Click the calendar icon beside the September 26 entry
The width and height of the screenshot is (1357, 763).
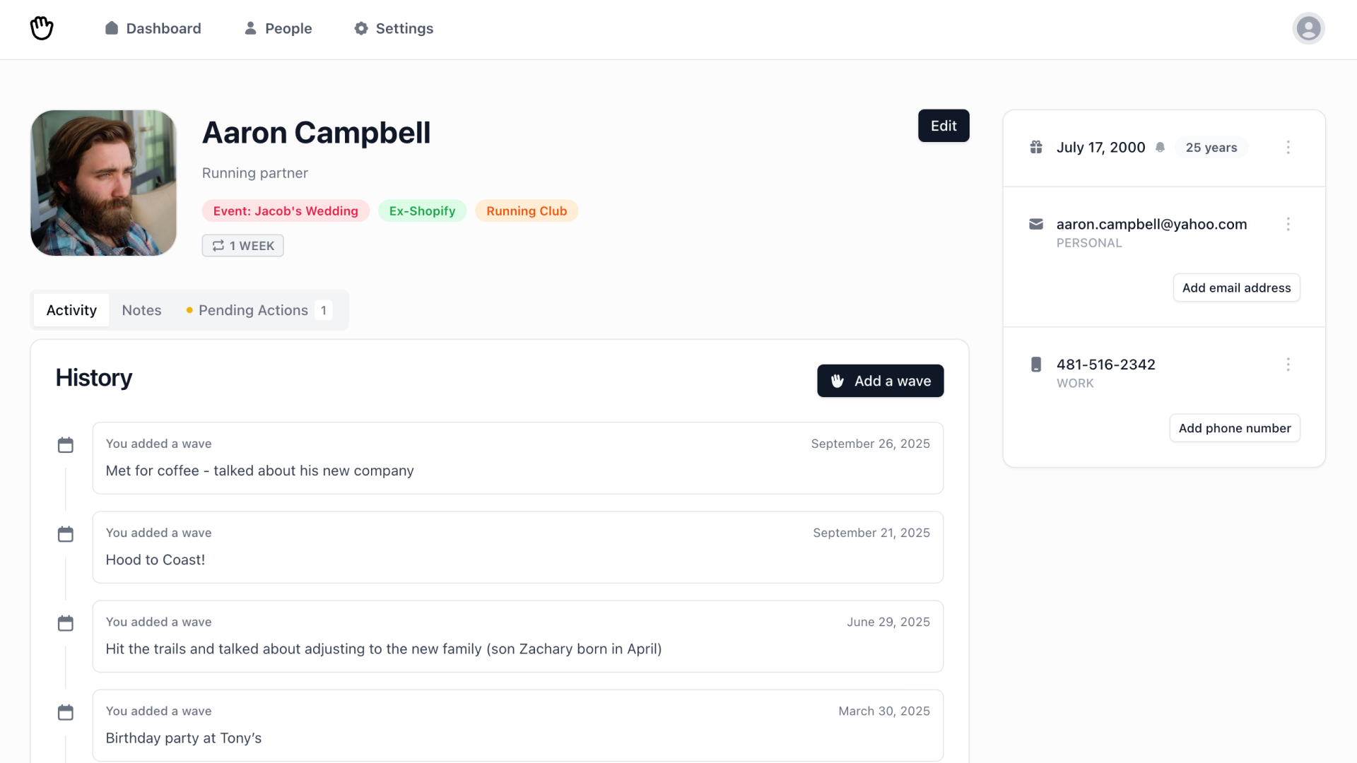66,444
